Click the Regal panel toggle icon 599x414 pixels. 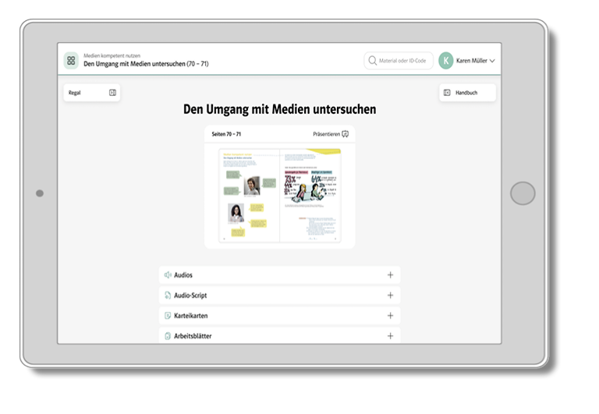click(112, 93)
